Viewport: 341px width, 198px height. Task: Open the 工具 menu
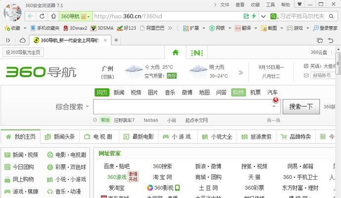pos(270,4)
